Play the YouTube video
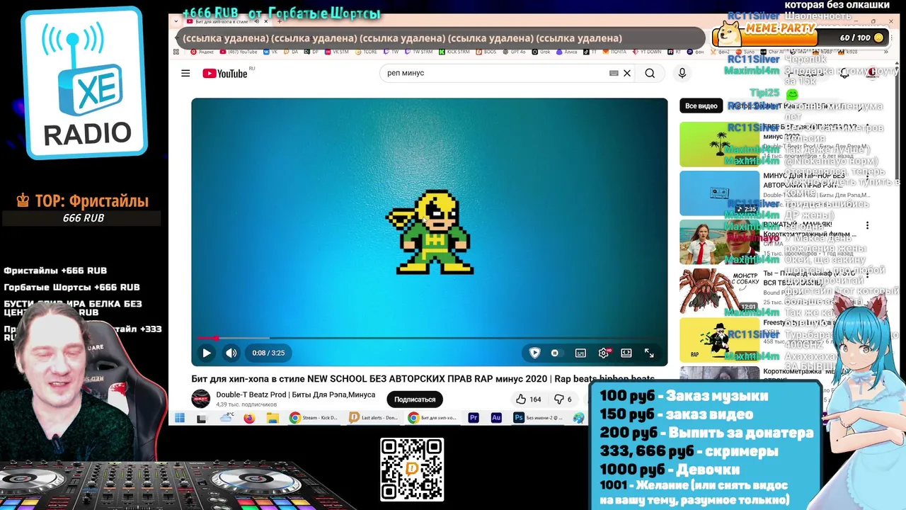The image size is (906, 510). click(206, 353)
